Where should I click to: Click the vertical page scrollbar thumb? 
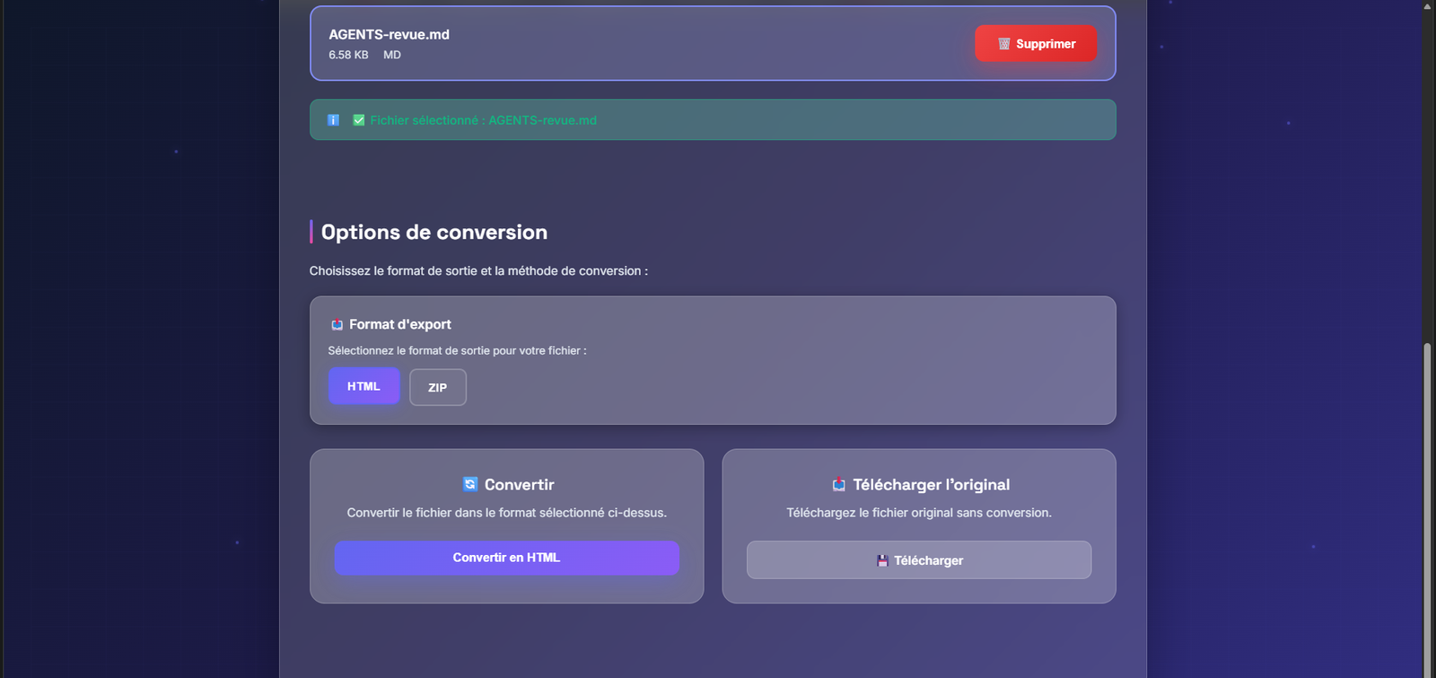(1428, 508)
